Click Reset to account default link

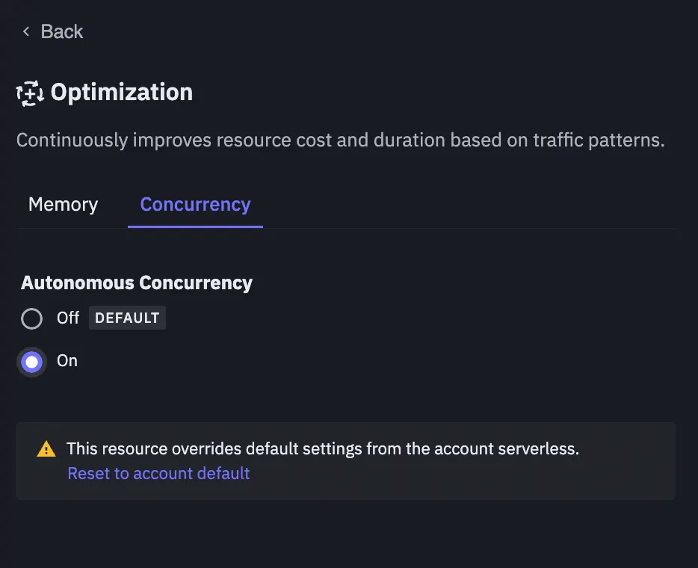click(x=158, y=473)
